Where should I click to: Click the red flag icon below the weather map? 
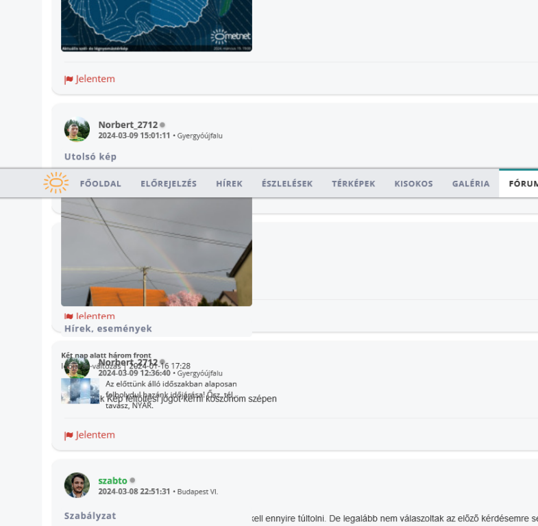click(69, 79)
